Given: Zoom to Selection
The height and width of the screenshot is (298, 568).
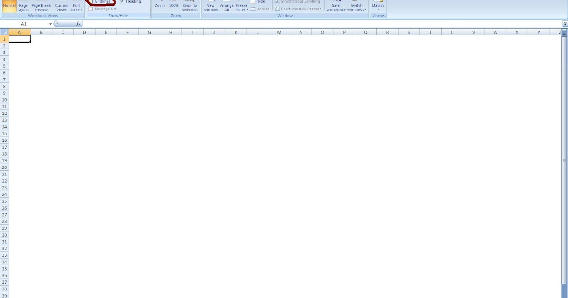Looking at the screenshot, I should point(189,8).
